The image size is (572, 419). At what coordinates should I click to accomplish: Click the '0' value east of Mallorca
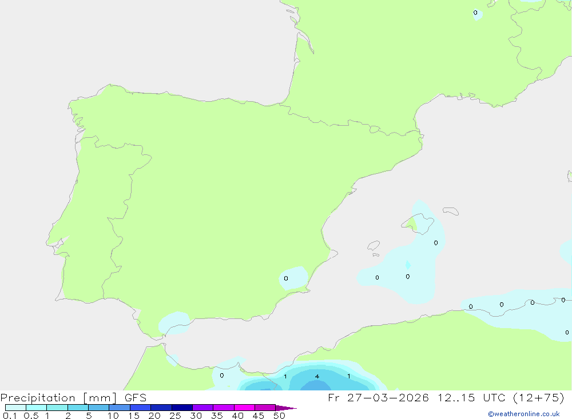[x=436, y=243]
